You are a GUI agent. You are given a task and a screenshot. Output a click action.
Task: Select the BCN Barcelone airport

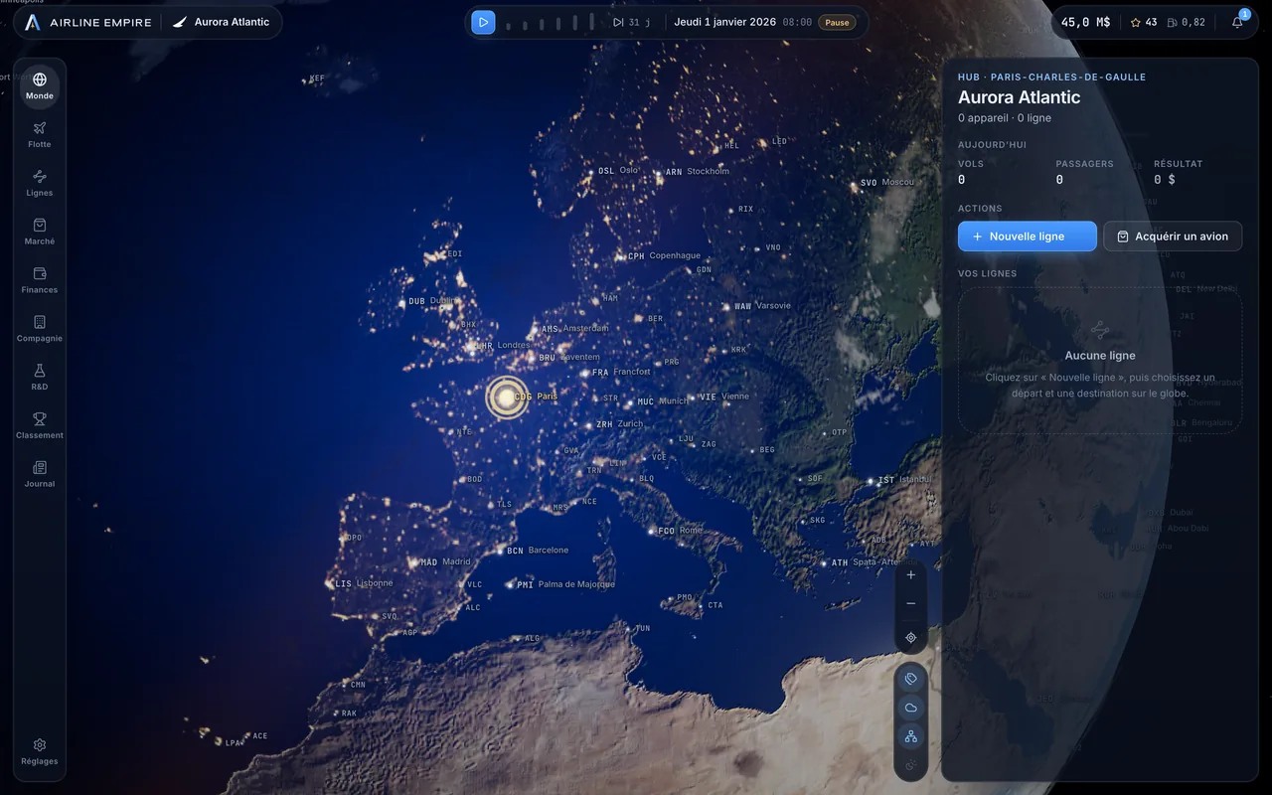click(x=533, y=551)
